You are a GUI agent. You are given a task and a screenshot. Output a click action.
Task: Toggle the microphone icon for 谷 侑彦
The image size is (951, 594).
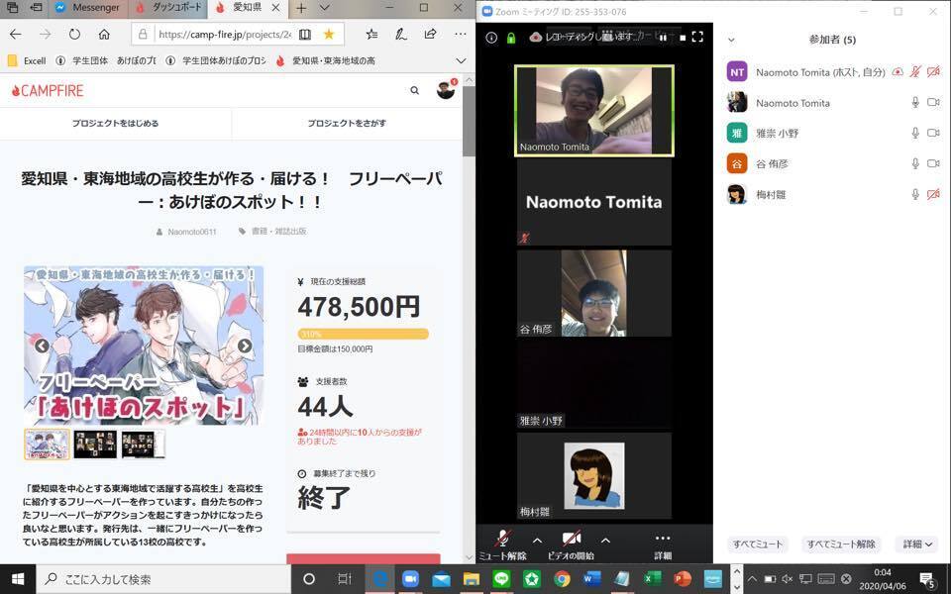(915, 163)
